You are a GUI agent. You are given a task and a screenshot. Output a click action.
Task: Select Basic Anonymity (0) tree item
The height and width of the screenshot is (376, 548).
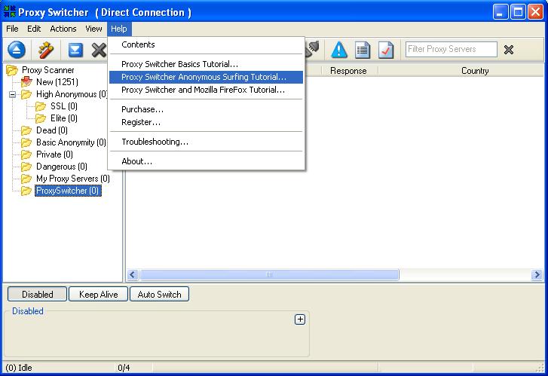pyautogui.click(x=71, y=142)
